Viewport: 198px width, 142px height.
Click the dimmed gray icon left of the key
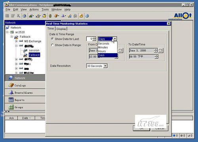(75, 16)
